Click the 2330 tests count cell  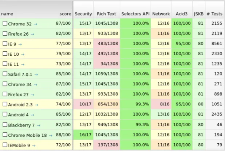[x=215, y=53]
